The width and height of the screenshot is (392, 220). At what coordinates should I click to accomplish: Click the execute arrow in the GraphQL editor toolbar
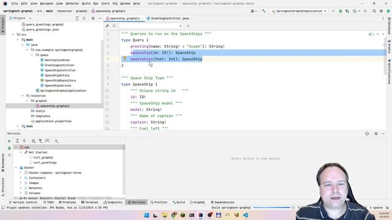[189, 26]
